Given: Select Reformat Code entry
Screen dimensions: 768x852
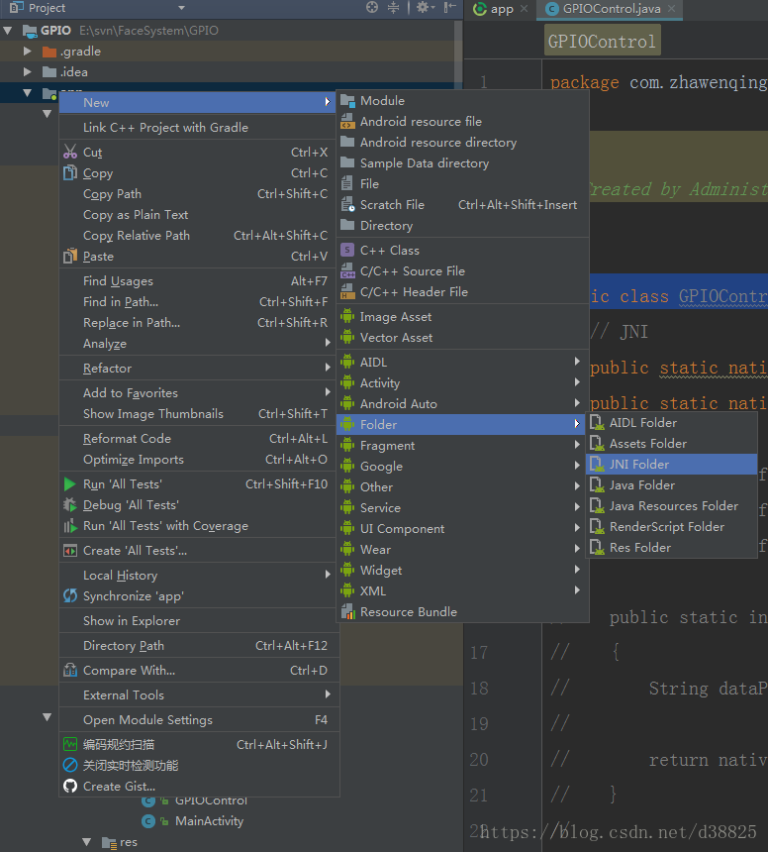Looking at the screenshot, I should pos(197,439).
